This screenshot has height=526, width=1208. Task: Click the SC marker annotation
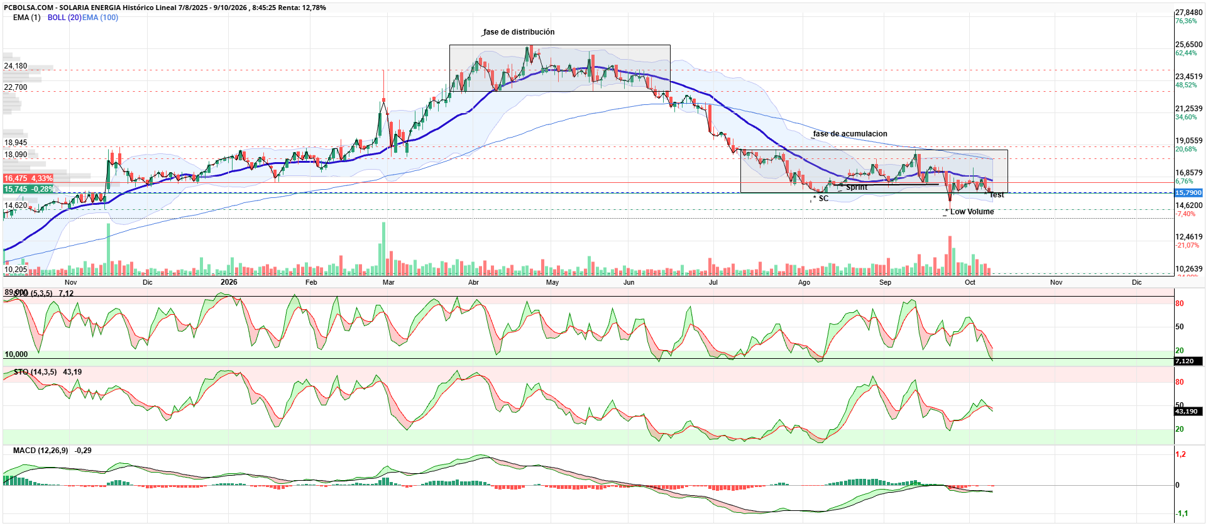pyautogui.click(x=821, y=199)
